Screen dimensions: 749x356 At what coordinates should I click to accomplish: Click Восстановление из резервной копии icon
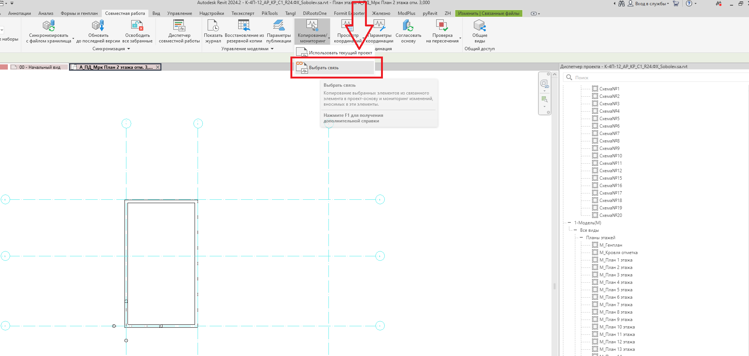click(x=244, y=25)
